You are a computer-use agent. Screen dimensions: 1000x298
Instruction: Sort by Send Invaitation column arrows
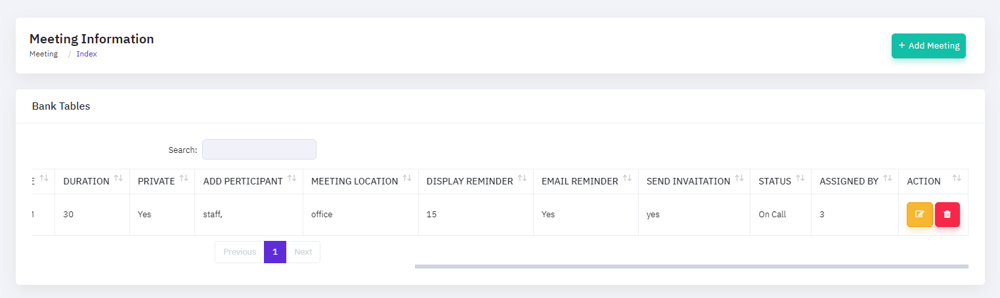point(739,179)
